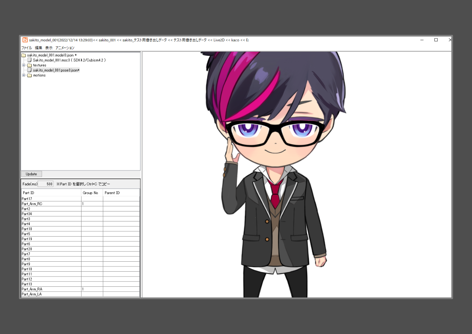Maximize the viewer window
Screen dimensions: 472x334
coord(436,40)
